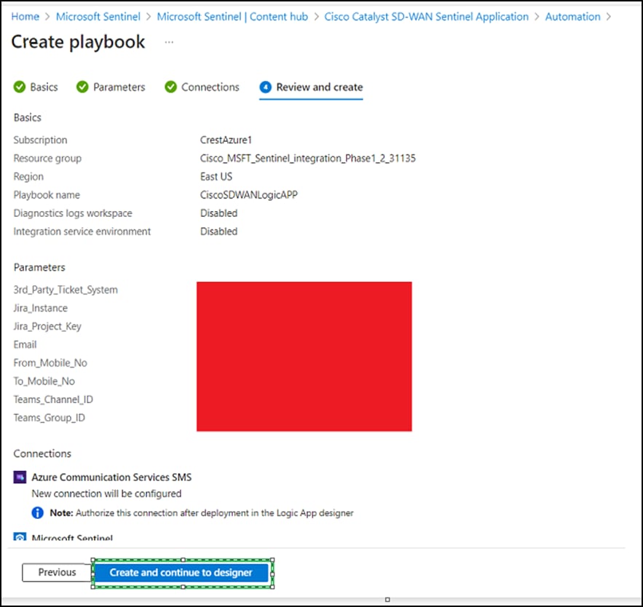This screenshot has width=643, height=607.
Task: Click the Basics section heading
Action: (28, 118)
